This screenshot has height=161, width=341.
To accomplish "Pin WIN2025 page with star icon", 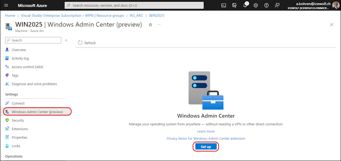I will [150, 25].
